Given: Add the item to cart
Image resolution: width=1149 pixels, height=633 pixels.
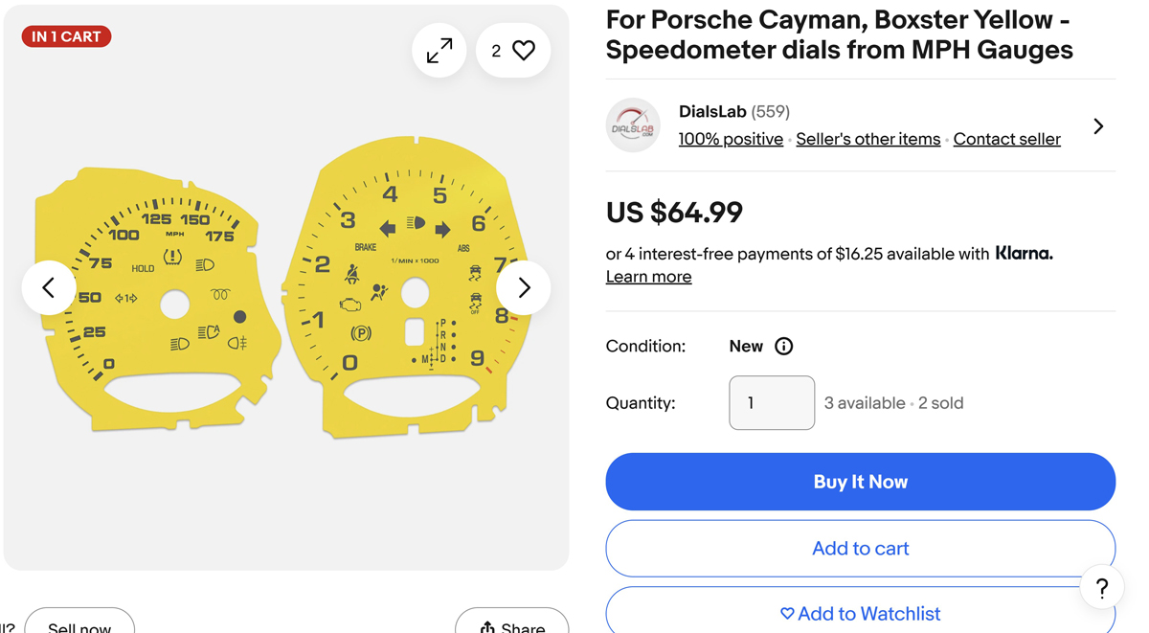Looking at the screenshot, I should click(x=860, y=549).
